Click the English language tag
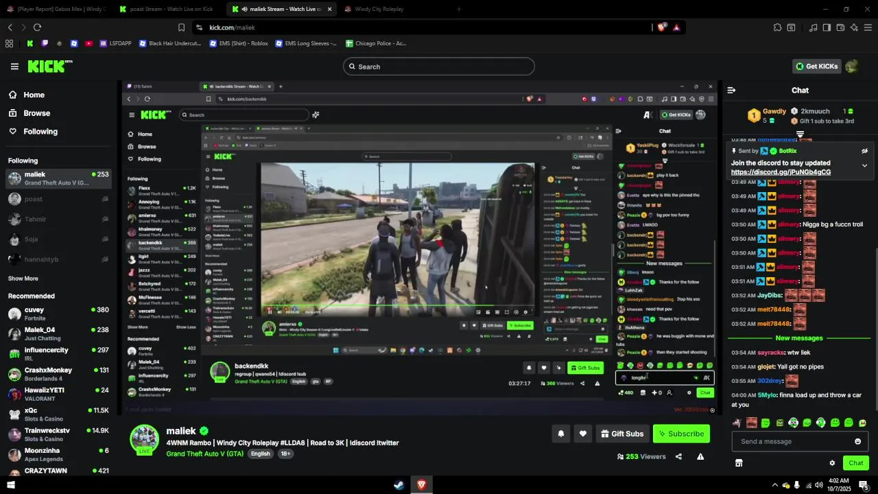The image size is (878, 494). click(260, 454)
